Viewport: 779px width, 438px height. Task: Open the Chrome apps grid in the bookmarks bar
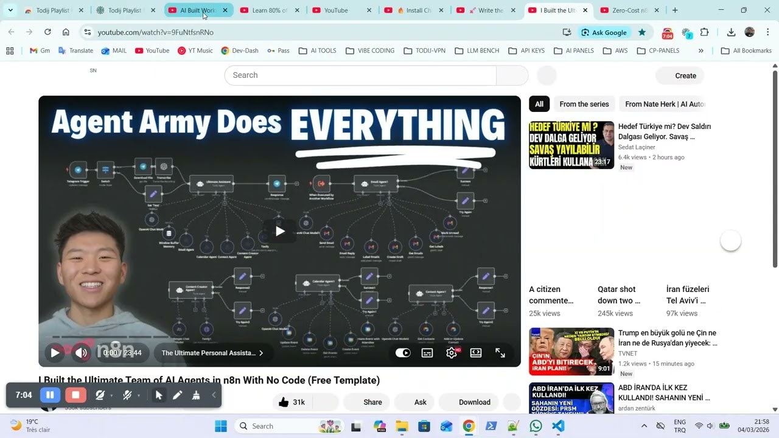pos(10,50)
